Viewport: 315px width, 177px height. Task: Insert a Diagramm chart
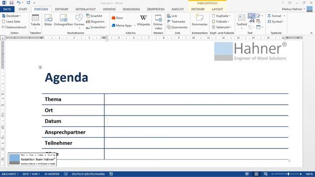[x=95, y=22]
